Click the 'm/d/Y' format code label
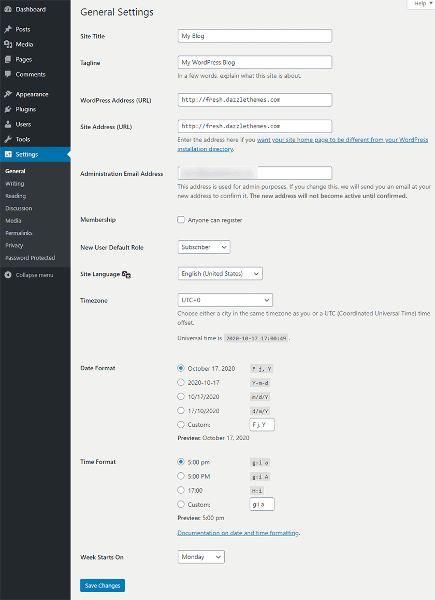435x600 pixels. tap(260, 397)
